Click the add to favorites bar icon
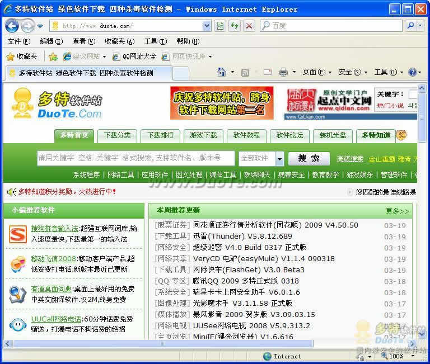The height and width of the screenshot is (364, 430). [x=53, y=56]
